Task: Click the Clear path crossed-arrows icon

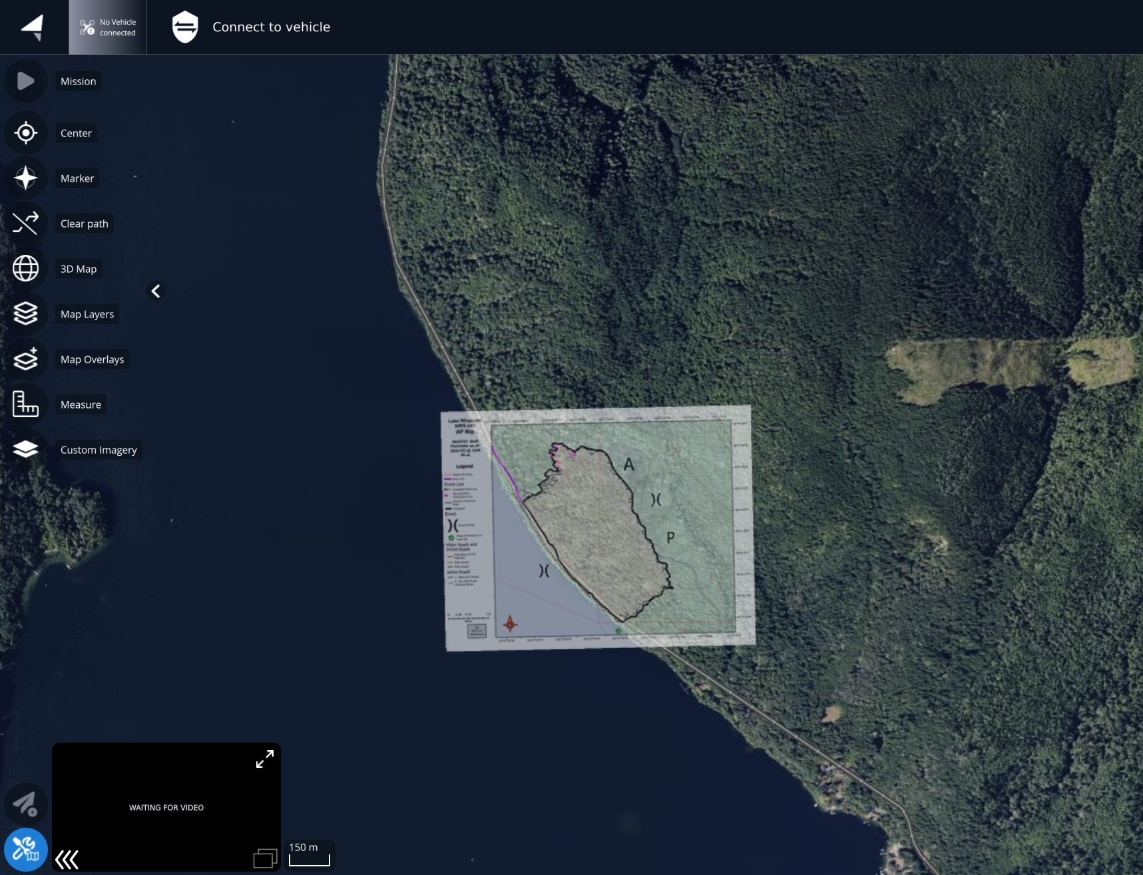Action: 25,224
